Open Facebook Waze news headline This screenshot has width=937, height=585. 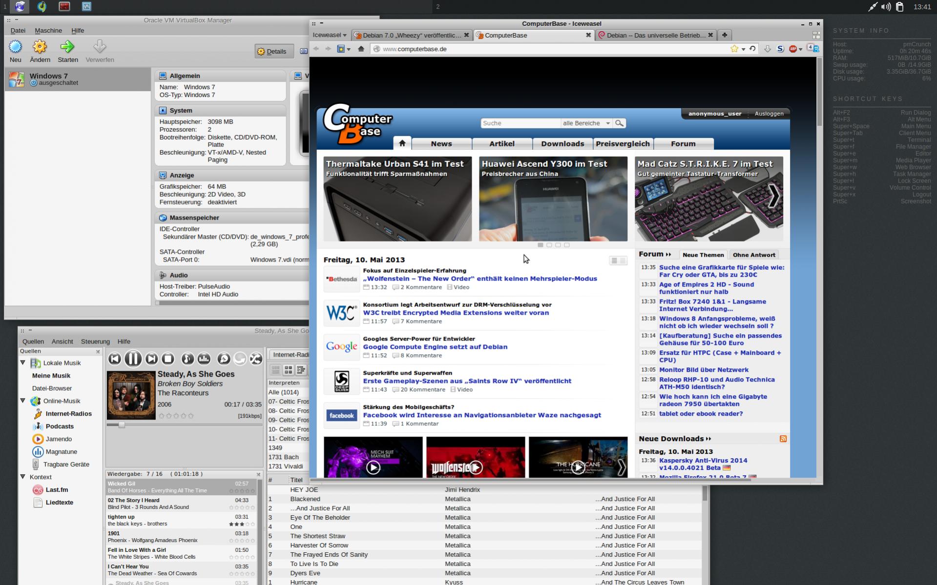pyautogui.click(x=482, y=415)
